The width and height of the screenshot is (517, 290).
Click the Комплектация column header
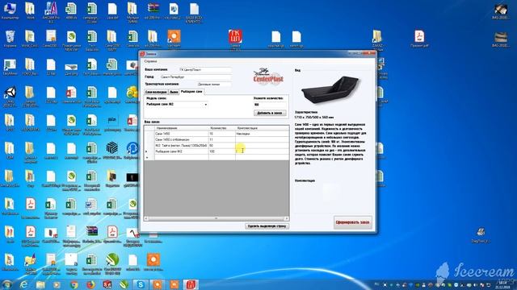262,128
